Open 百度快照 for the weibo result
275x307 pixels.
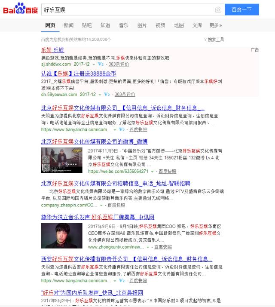tap(167, 172)
